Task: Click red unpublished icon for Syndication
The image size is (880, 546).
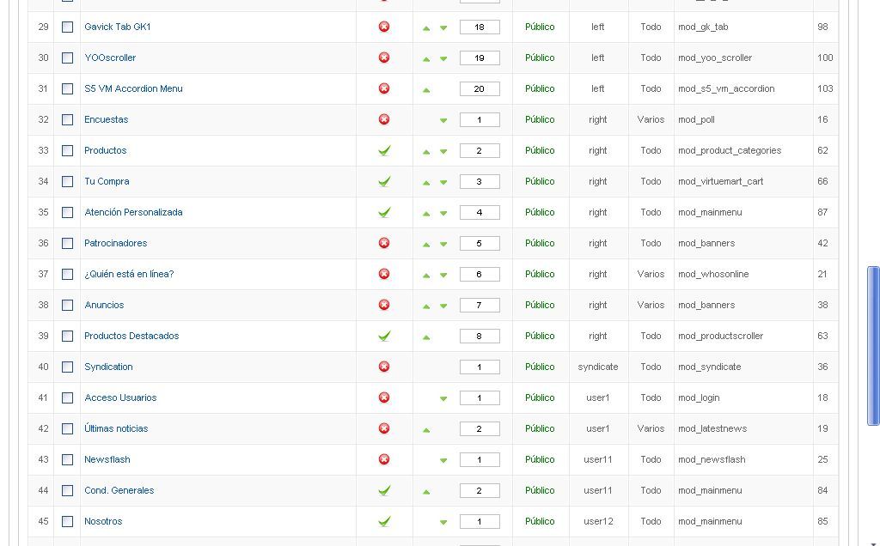Action: pos(384,367)
